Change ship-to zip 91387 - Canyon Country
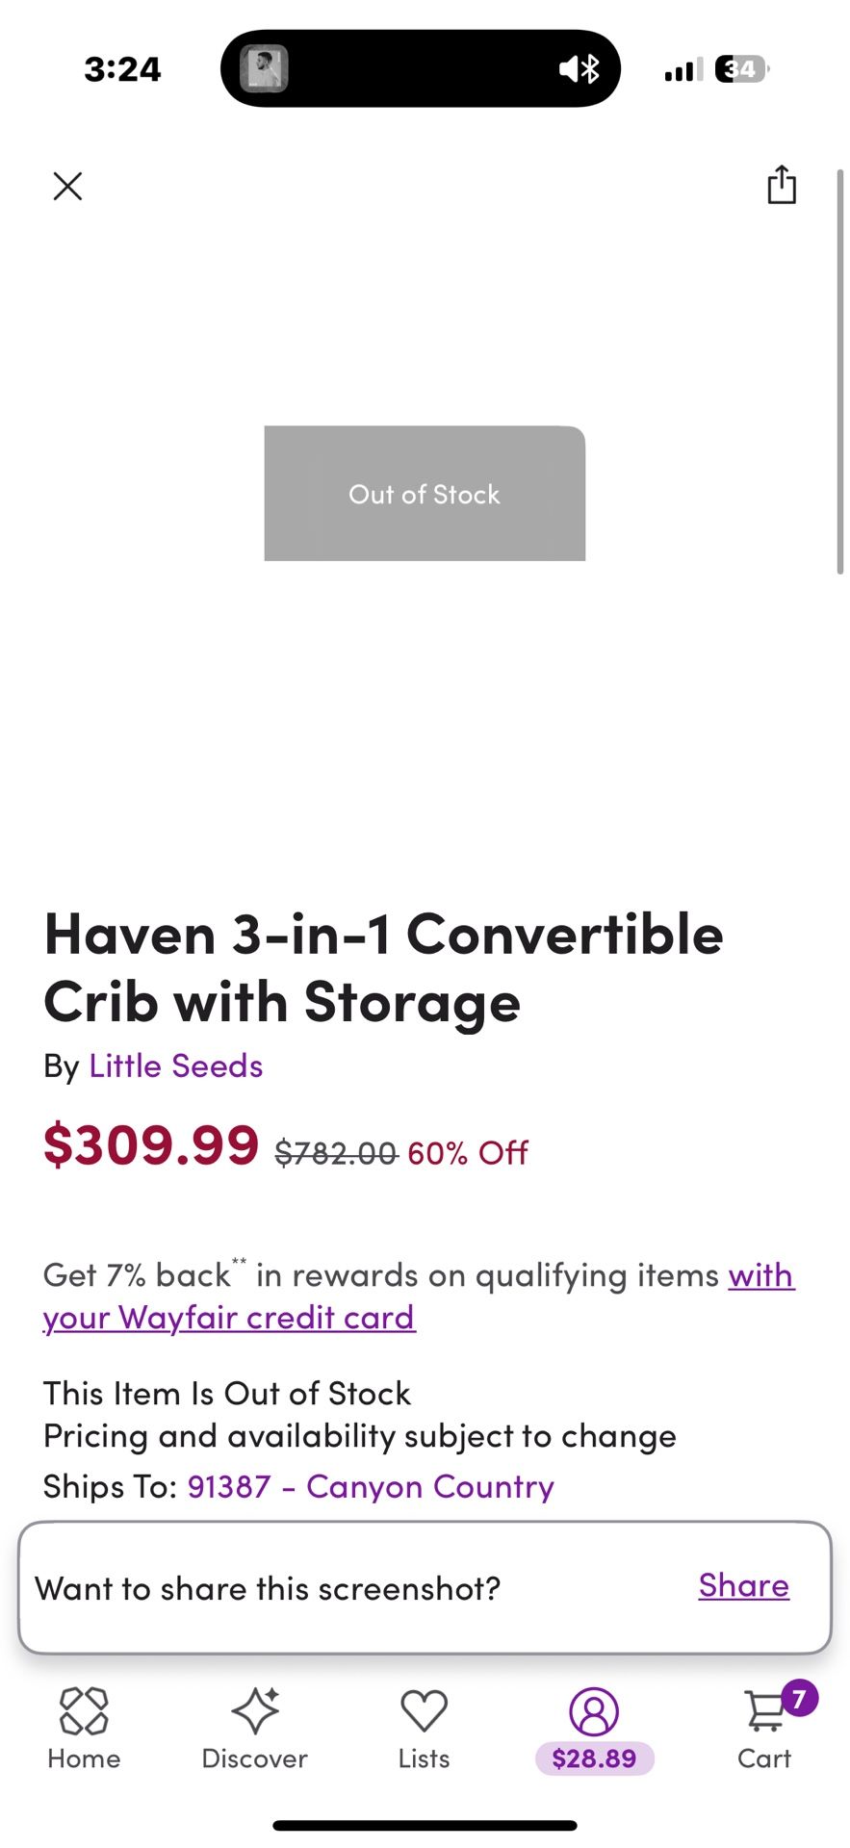The image size is (850, 1848). click(371, 1486)
